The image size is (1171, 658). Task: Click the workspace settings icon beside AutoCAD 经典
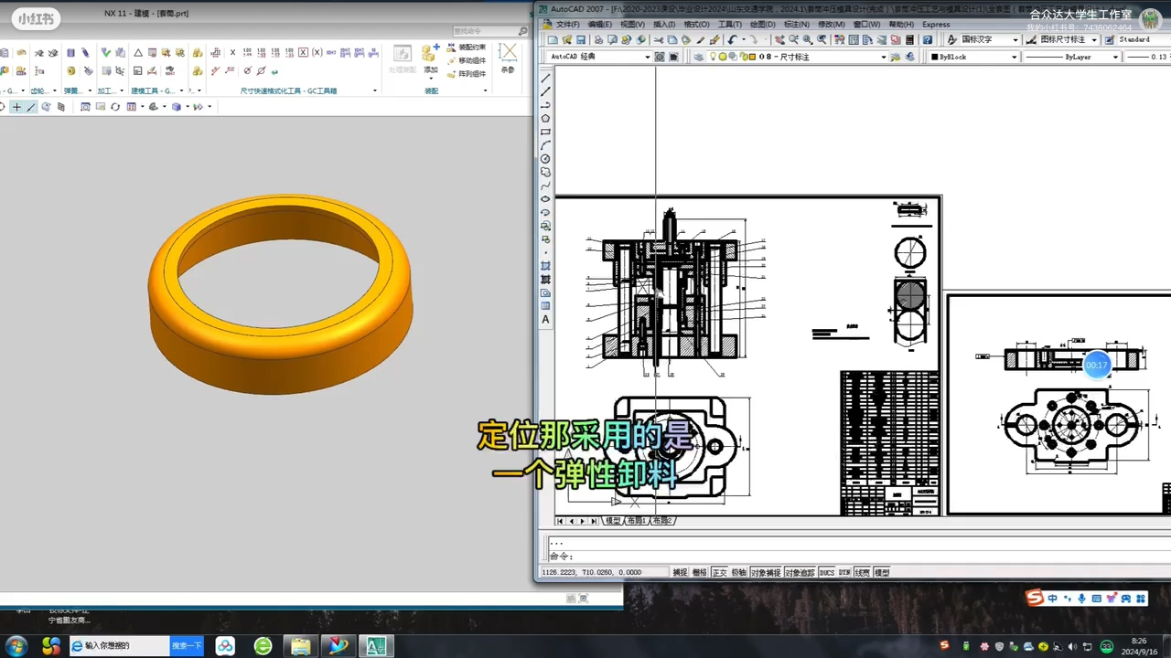coord(660,57)
